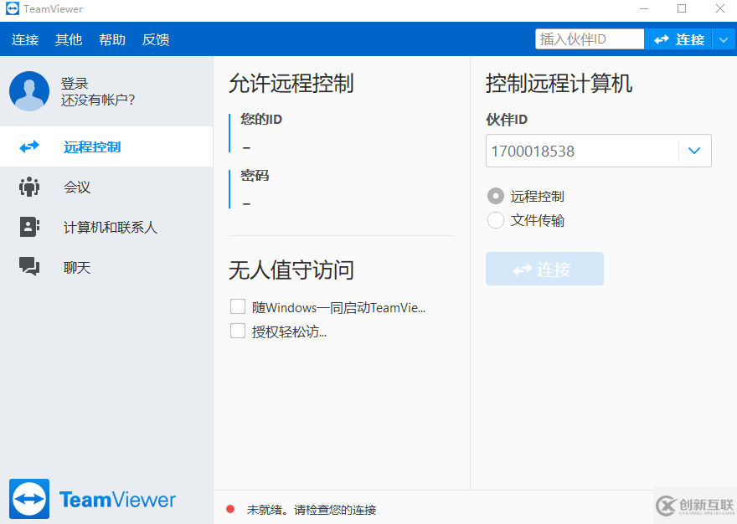
Task: Click the TeamViewer title bar icon
Action: pos(13,8)
